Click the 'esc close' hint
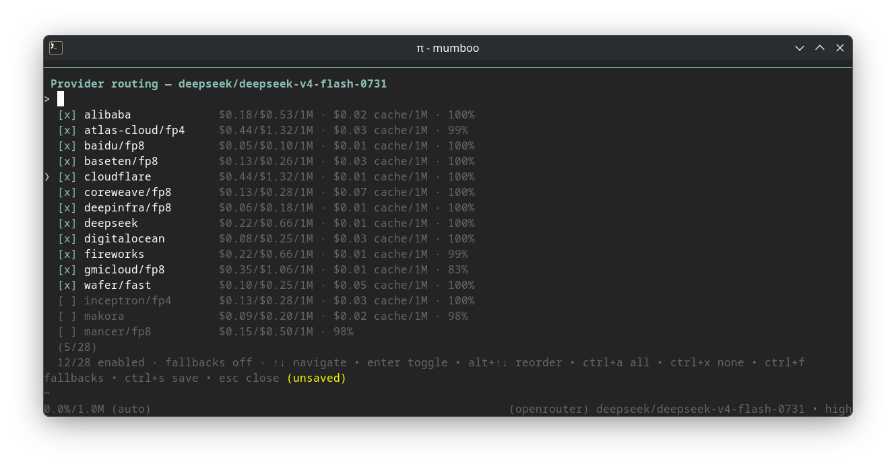896x468 pixels. [x=249, y=378]
